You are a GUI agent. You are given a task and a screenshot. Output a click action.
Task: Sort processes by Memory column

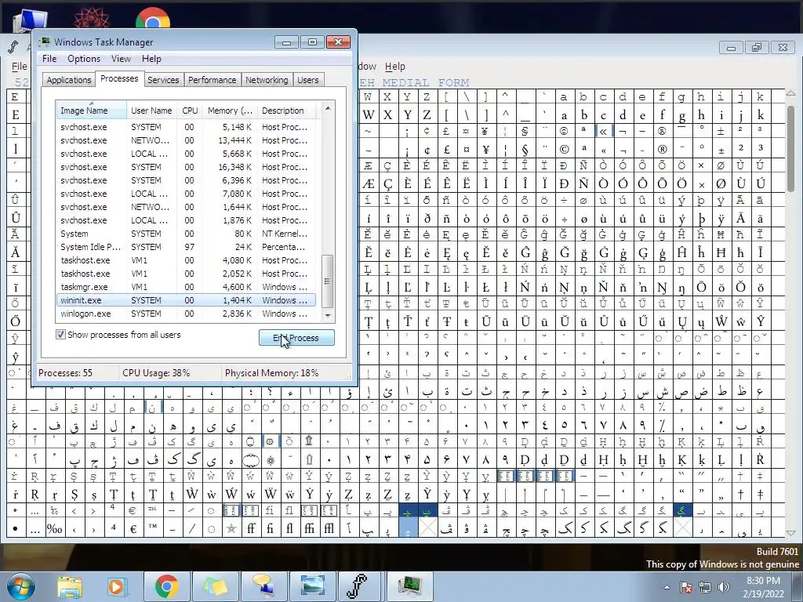(230, 110)
